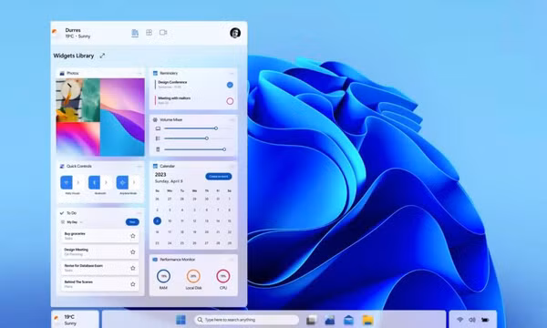Open the To Do widget more options menu
This screenshot has width=547, height=328.
tap(139, 213)
